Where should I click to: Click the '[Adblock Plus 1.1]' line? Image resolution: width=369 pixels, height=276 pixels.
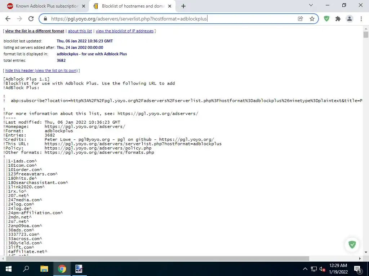pos(26,79)
